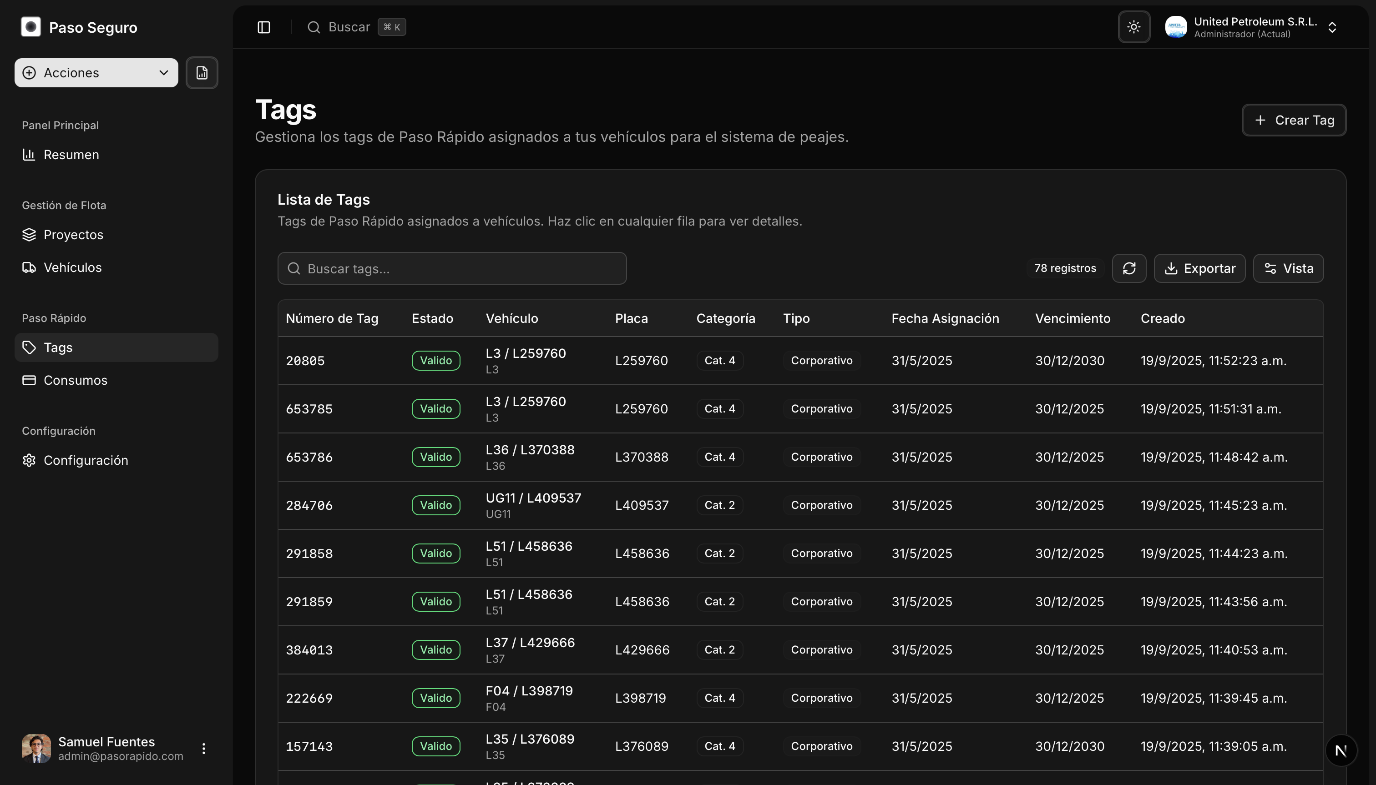Click the Crear Tag button
This screenshot has width=1376, height=785.
1294,120
